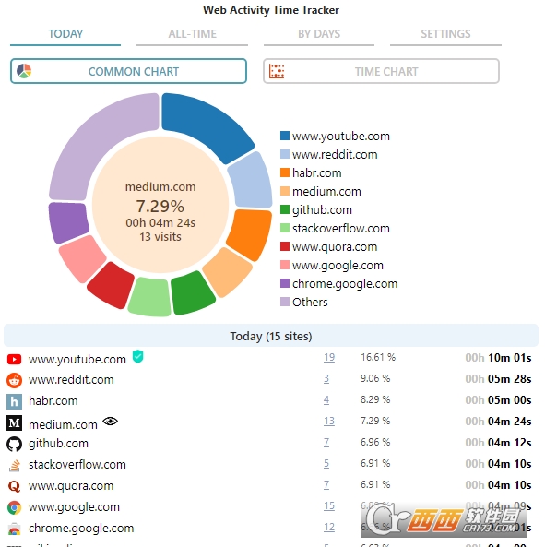
Task: Click www.reddit.com legend label
Action: (335, 155)
